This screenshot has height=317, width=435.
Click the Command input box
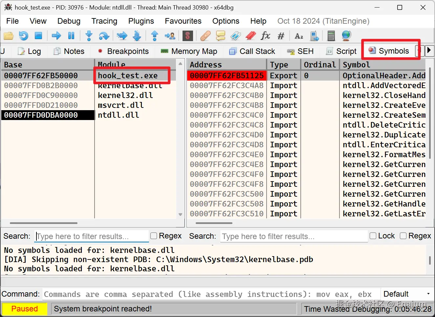211,294
